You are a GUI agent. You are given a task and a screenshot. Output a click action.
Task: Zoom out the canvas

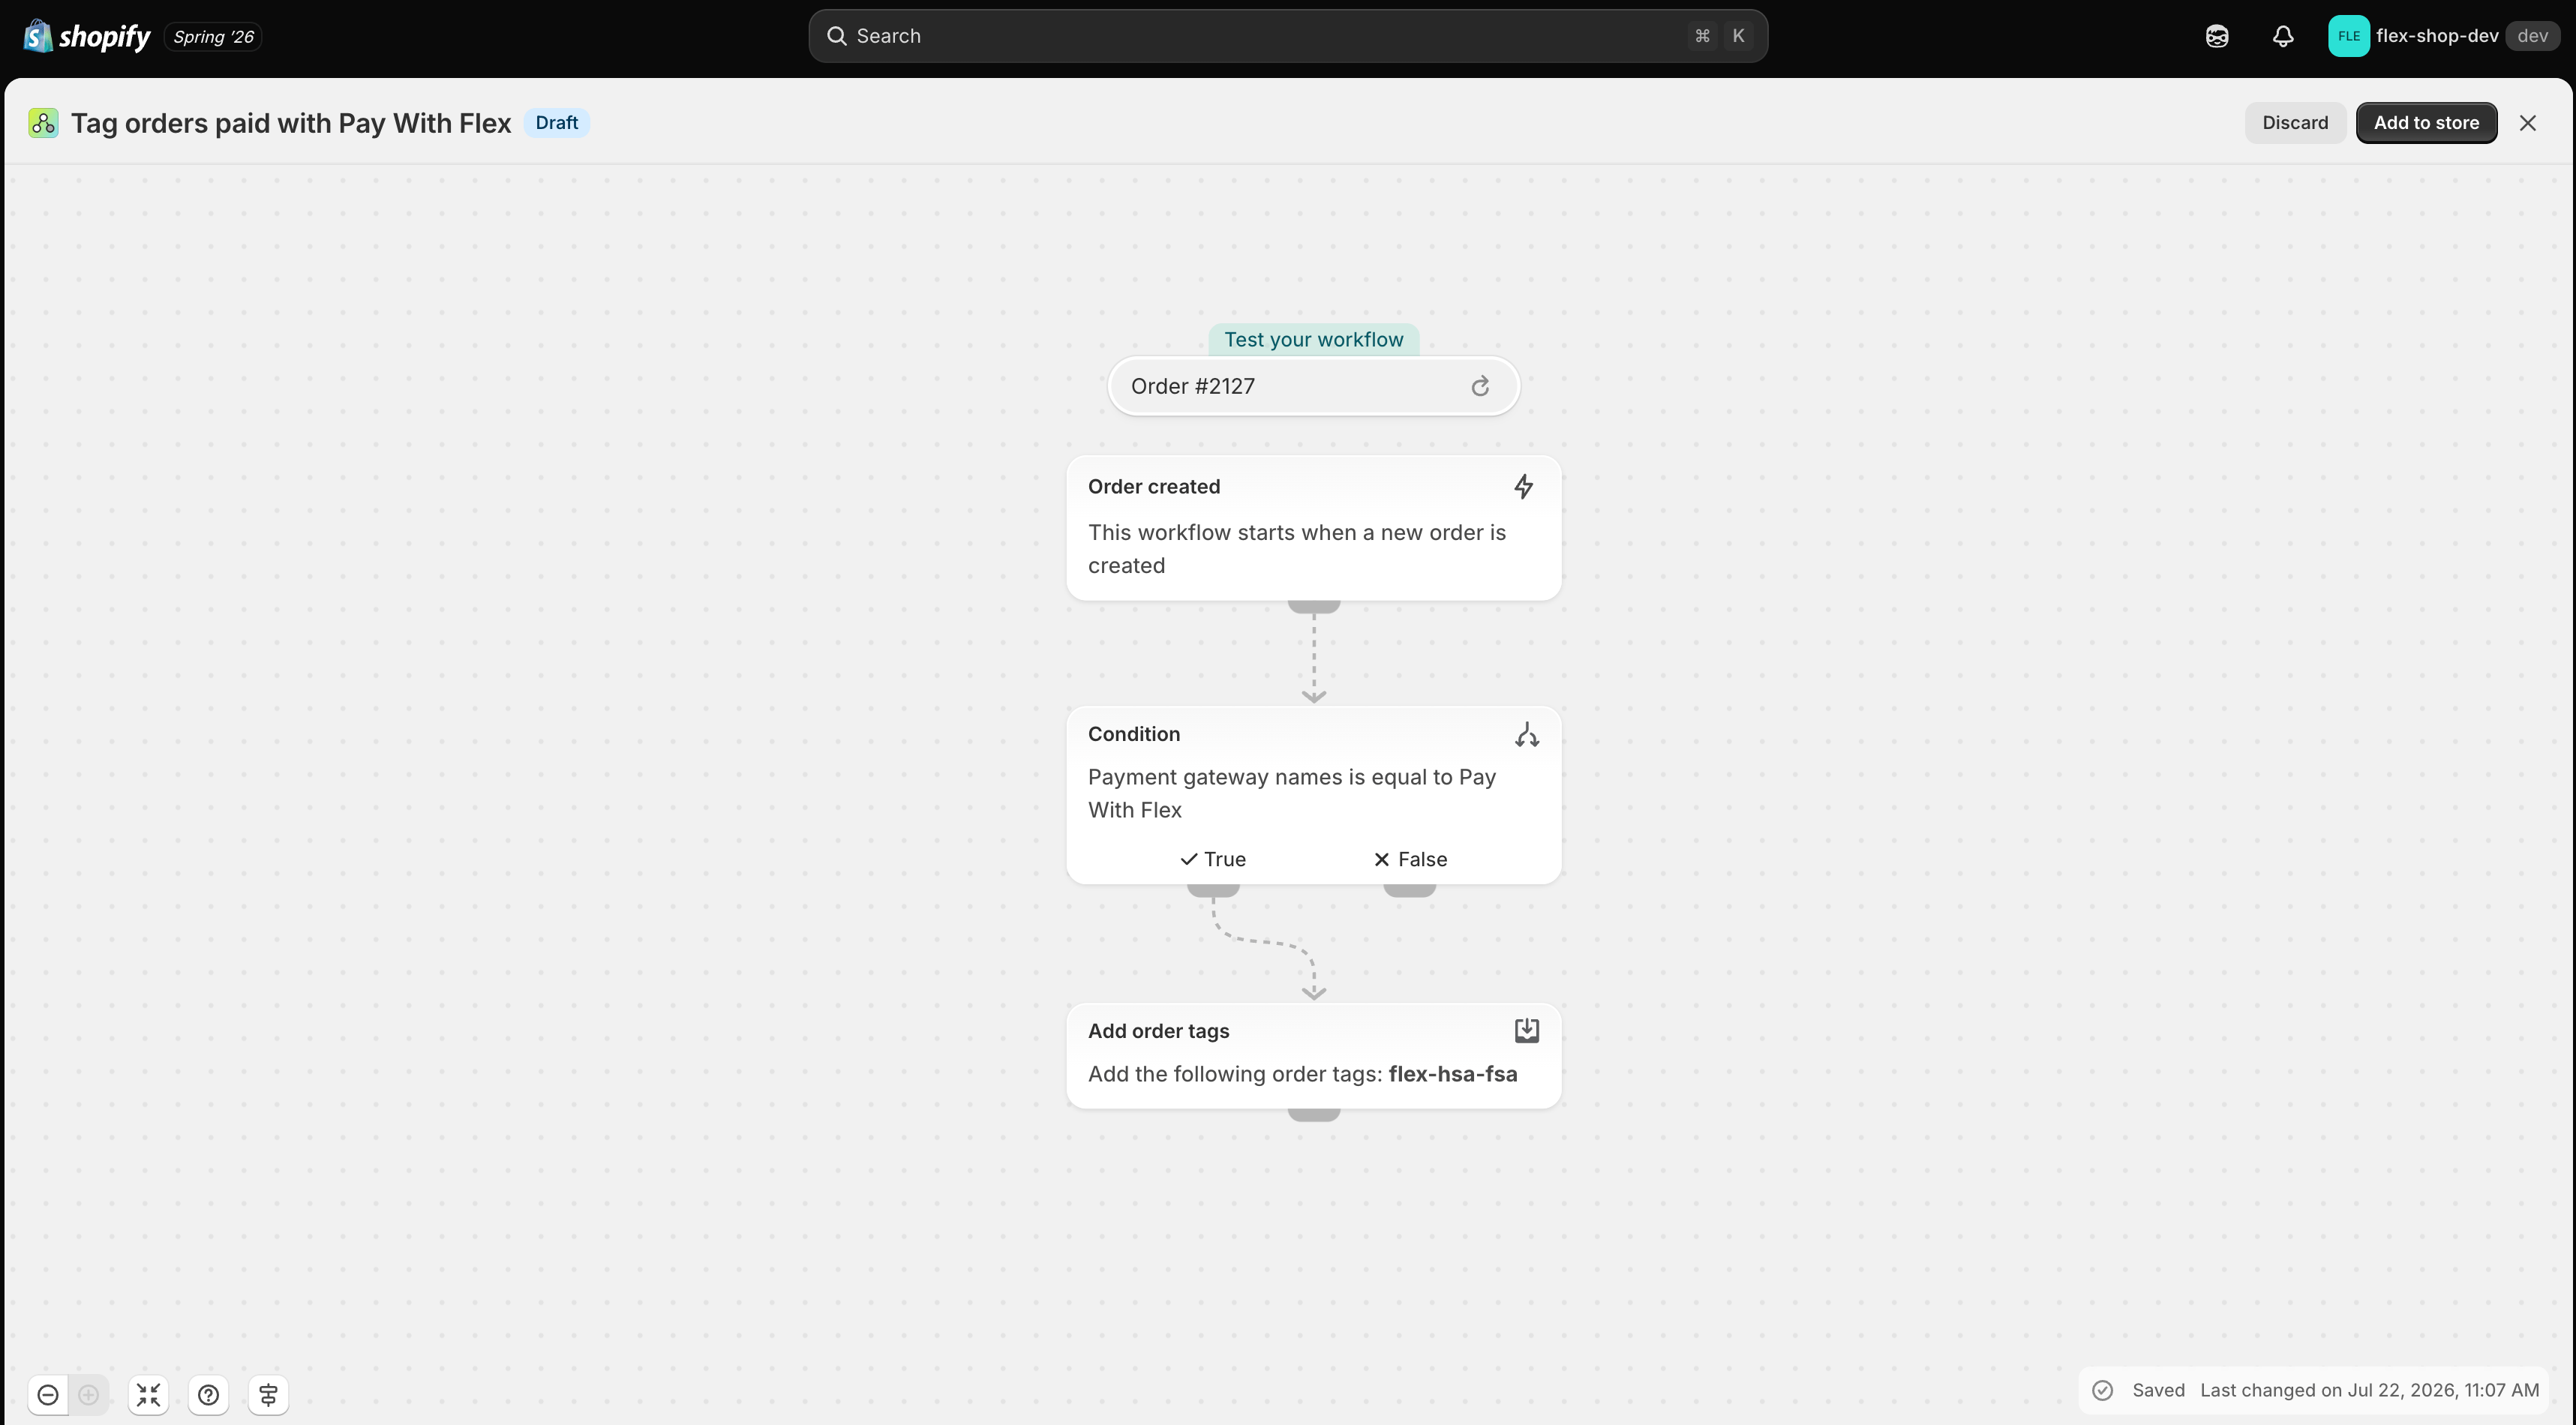pos(48,1394)
